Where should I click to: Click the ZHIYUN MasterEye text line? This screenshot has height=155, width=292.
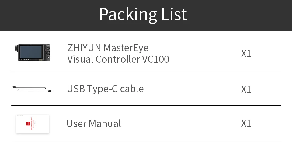108,48
